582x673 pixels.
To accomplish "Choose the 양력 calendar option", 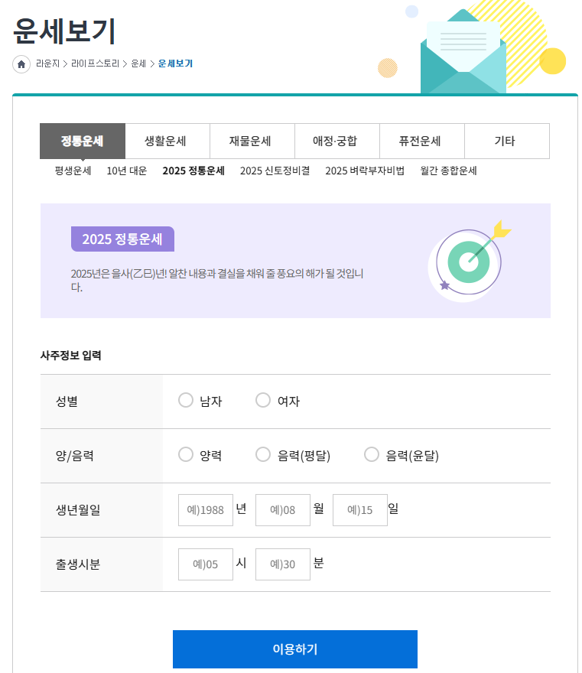I will point(185,454).
